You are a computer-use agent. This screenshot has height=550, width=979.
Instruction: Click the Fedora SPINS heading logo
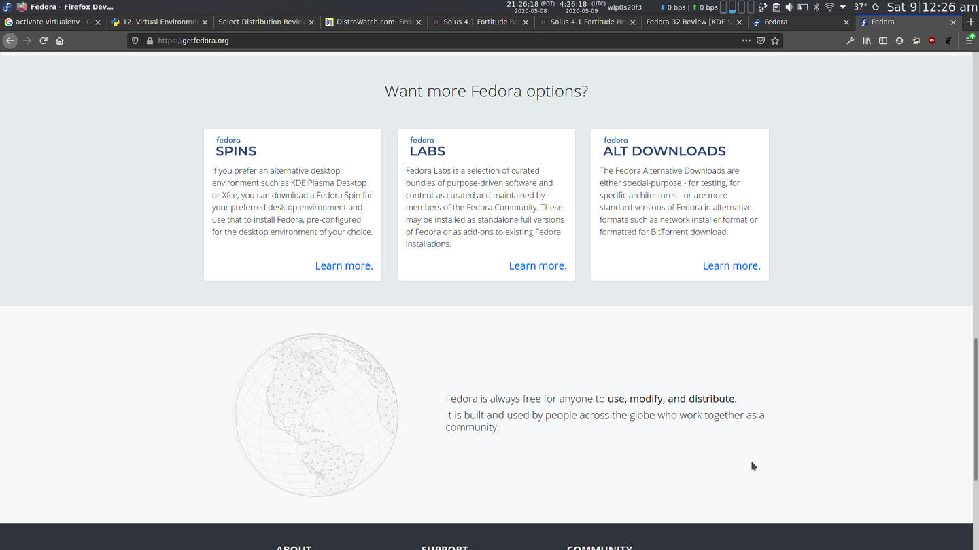click(236, 147)
